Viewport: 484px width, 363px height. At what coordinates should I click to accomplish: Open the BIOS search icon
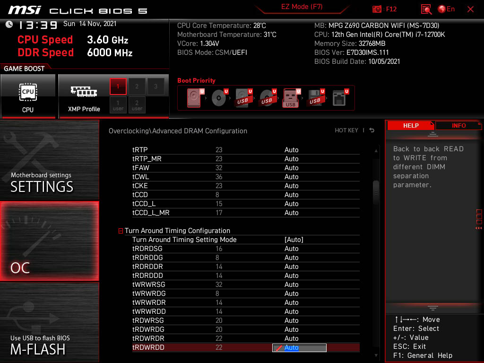tap(426, 9)
